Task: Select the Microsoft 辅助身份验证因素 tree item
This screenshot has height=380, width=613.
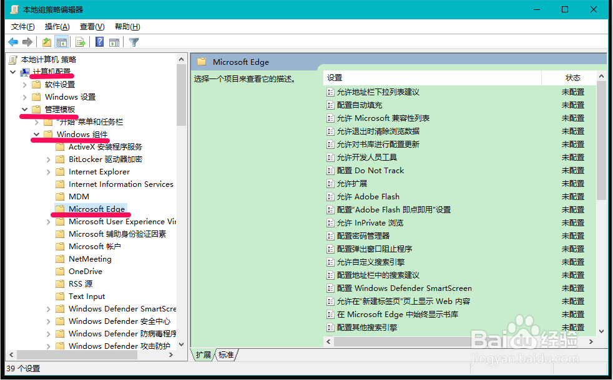Action: pos(117,234)
